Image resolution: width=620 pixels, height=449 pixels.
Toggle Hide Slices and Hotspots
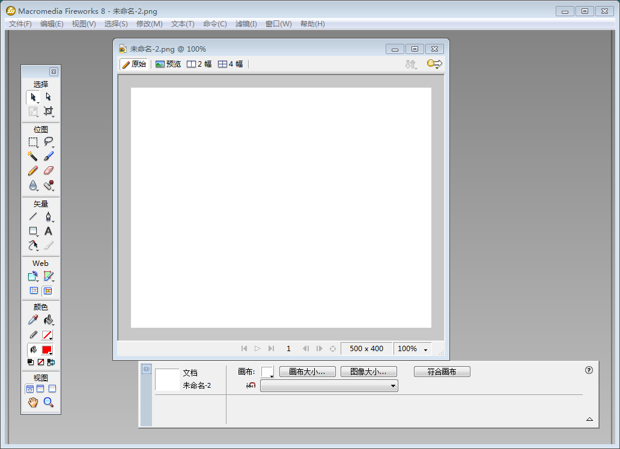[34, 291]
